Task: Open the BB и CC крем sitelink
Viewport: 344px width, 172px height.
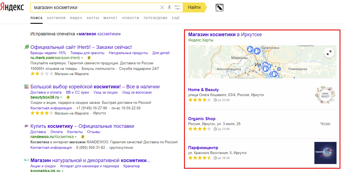Action: [x=77, y=92]
